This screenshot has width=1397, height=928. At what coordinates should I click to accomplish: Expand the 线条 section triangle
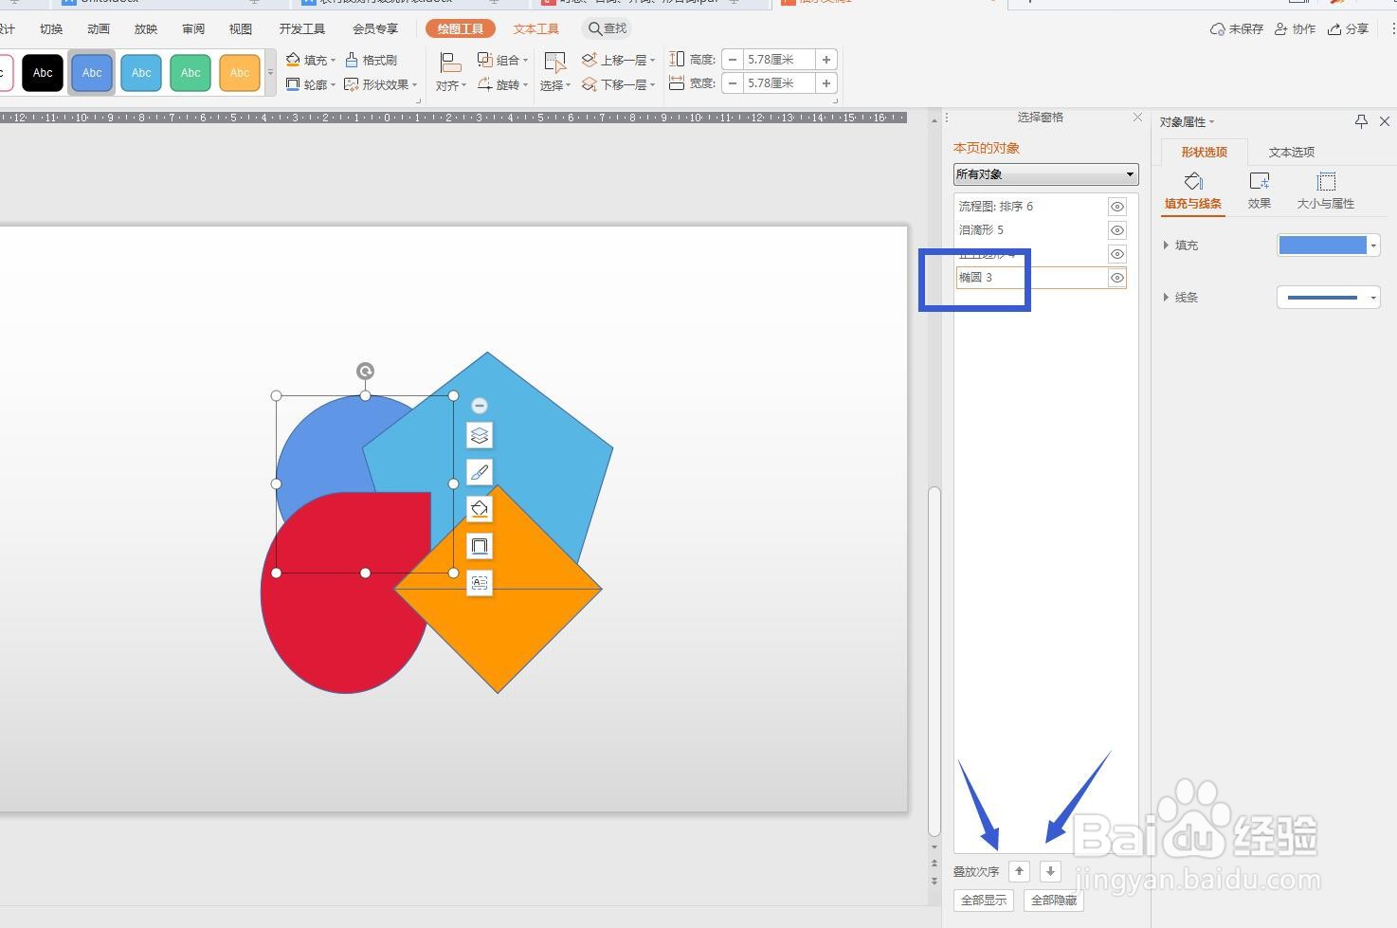click(1166, 297)
